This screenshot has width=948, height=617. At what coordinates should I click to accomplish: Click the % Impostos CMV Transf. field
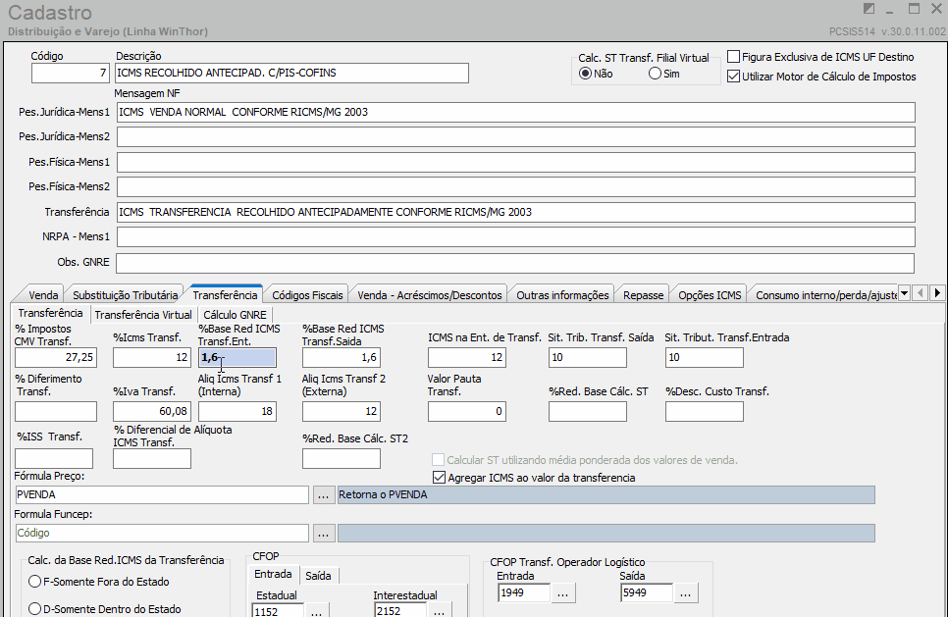(56, 358)
